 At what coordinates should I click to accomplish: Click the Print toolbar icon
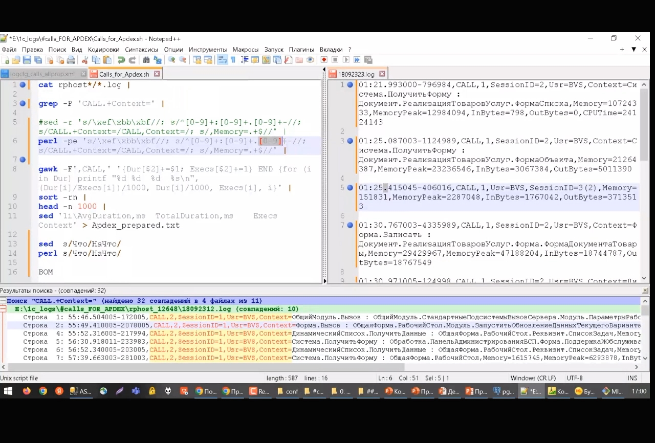71,60
